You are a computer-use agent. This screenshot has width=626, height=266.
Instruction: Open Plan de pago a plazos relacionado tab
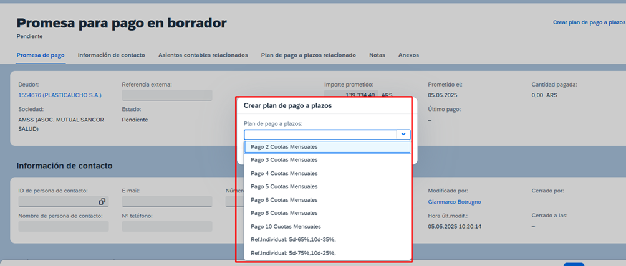click(x=308, y=55)
